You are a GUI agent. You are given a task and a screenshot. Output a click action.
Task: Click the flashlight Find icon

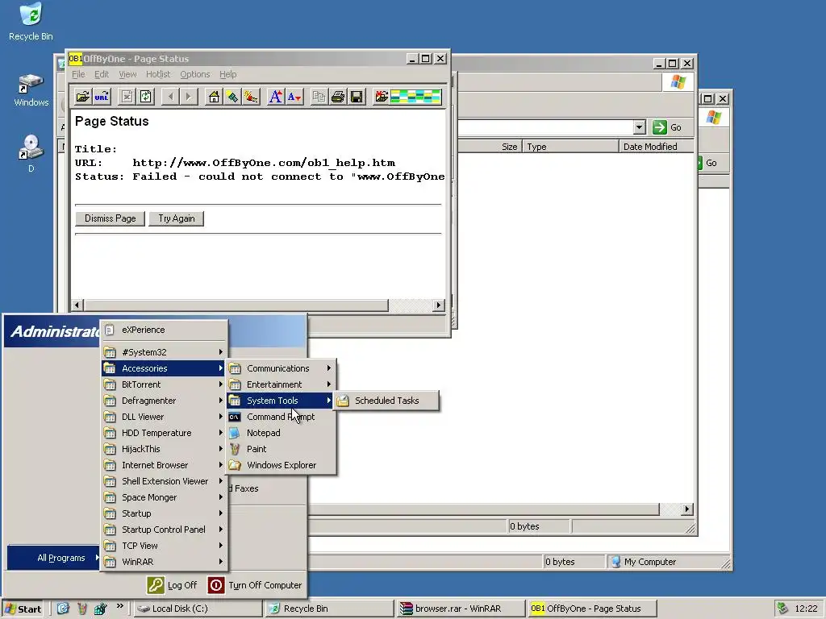pyautogui.click(x=232, y=97)
